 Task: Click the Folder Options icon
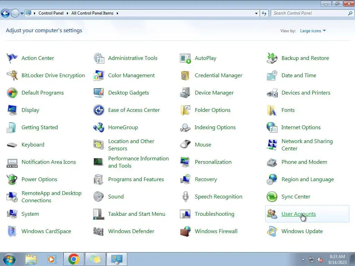pos(185,110)
